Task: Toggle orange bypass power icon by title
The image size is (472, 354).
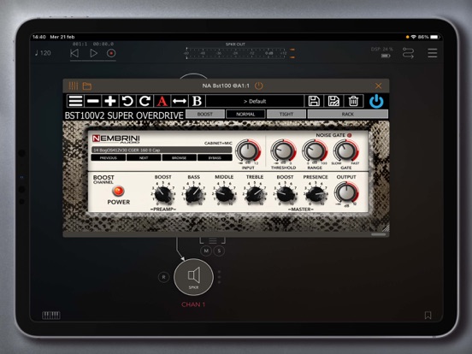Action: pyautogui.click(x=258, y=86)
